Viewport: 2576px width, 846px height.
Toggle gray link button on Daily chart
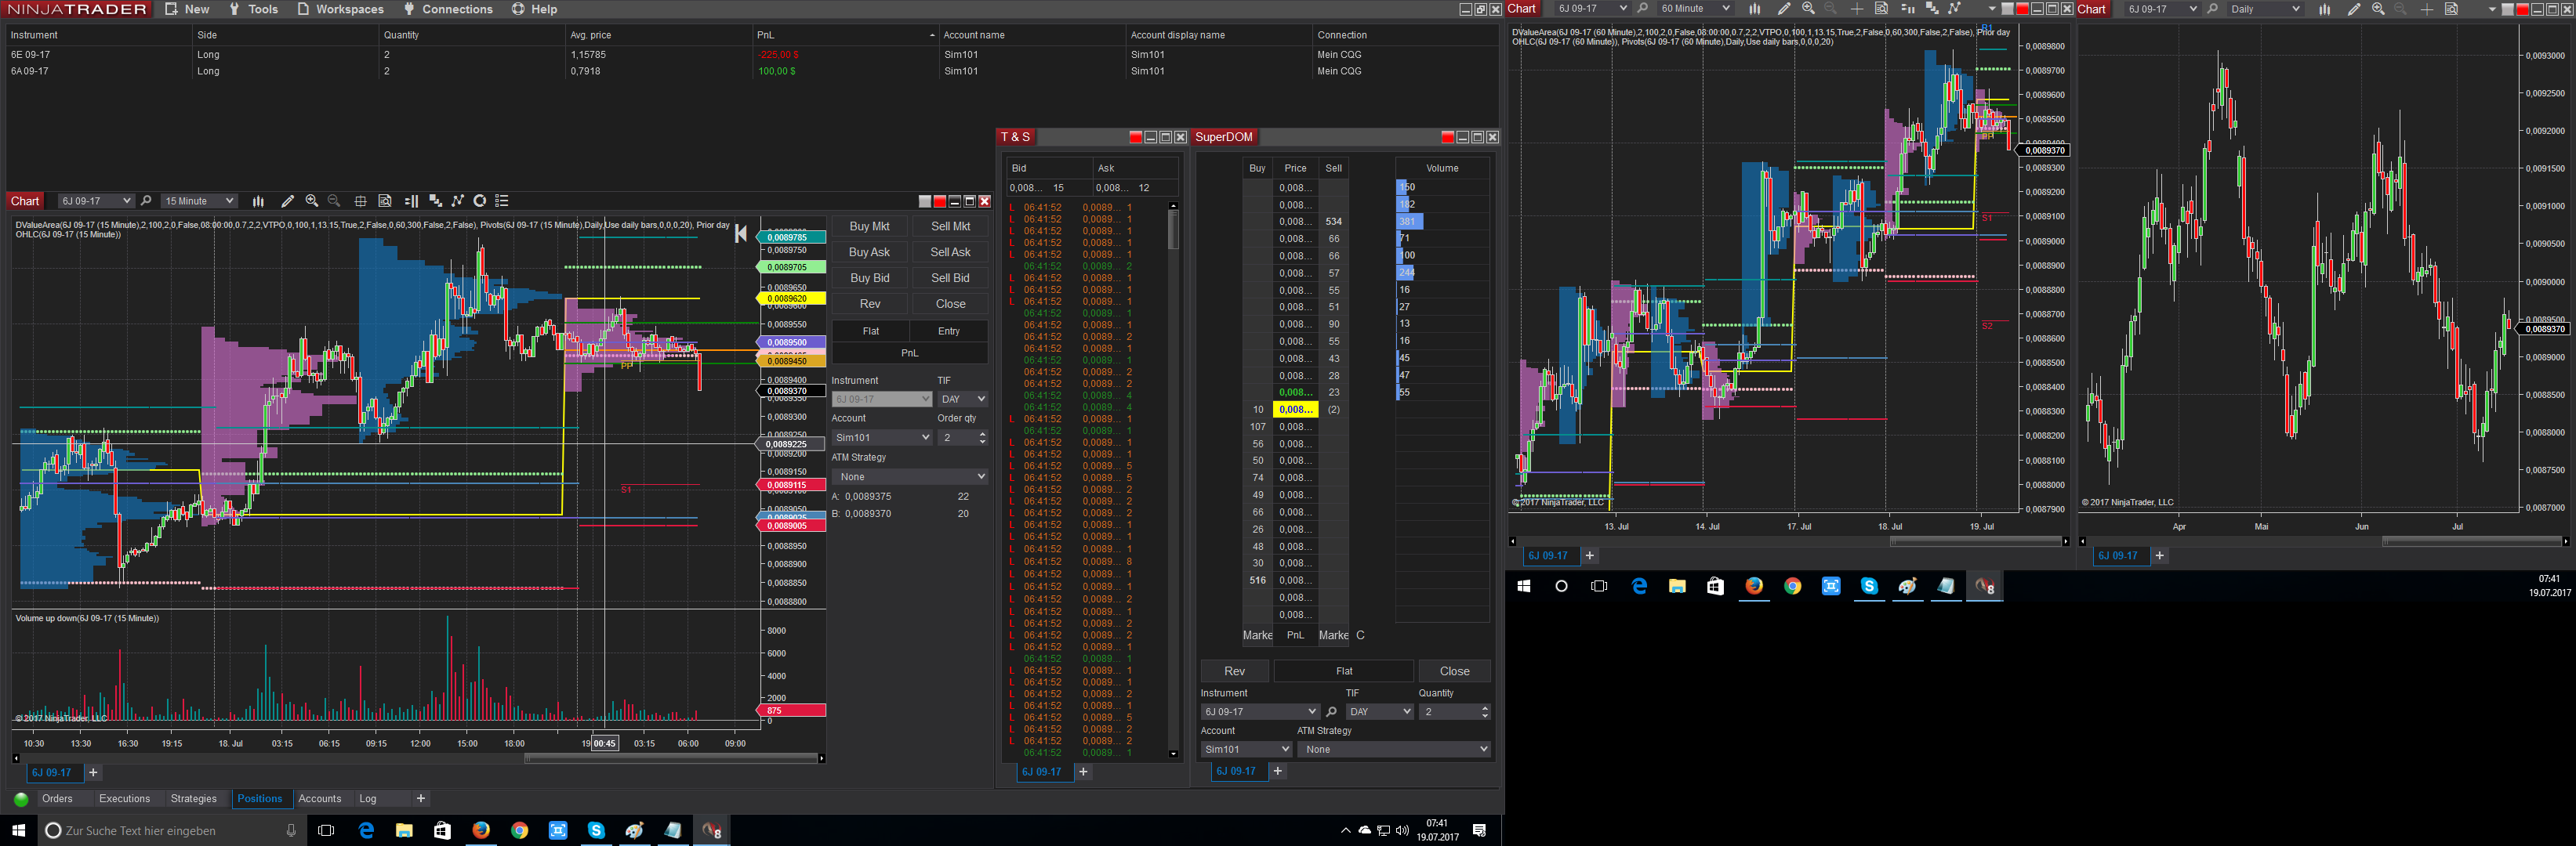tap(2507, 9)
